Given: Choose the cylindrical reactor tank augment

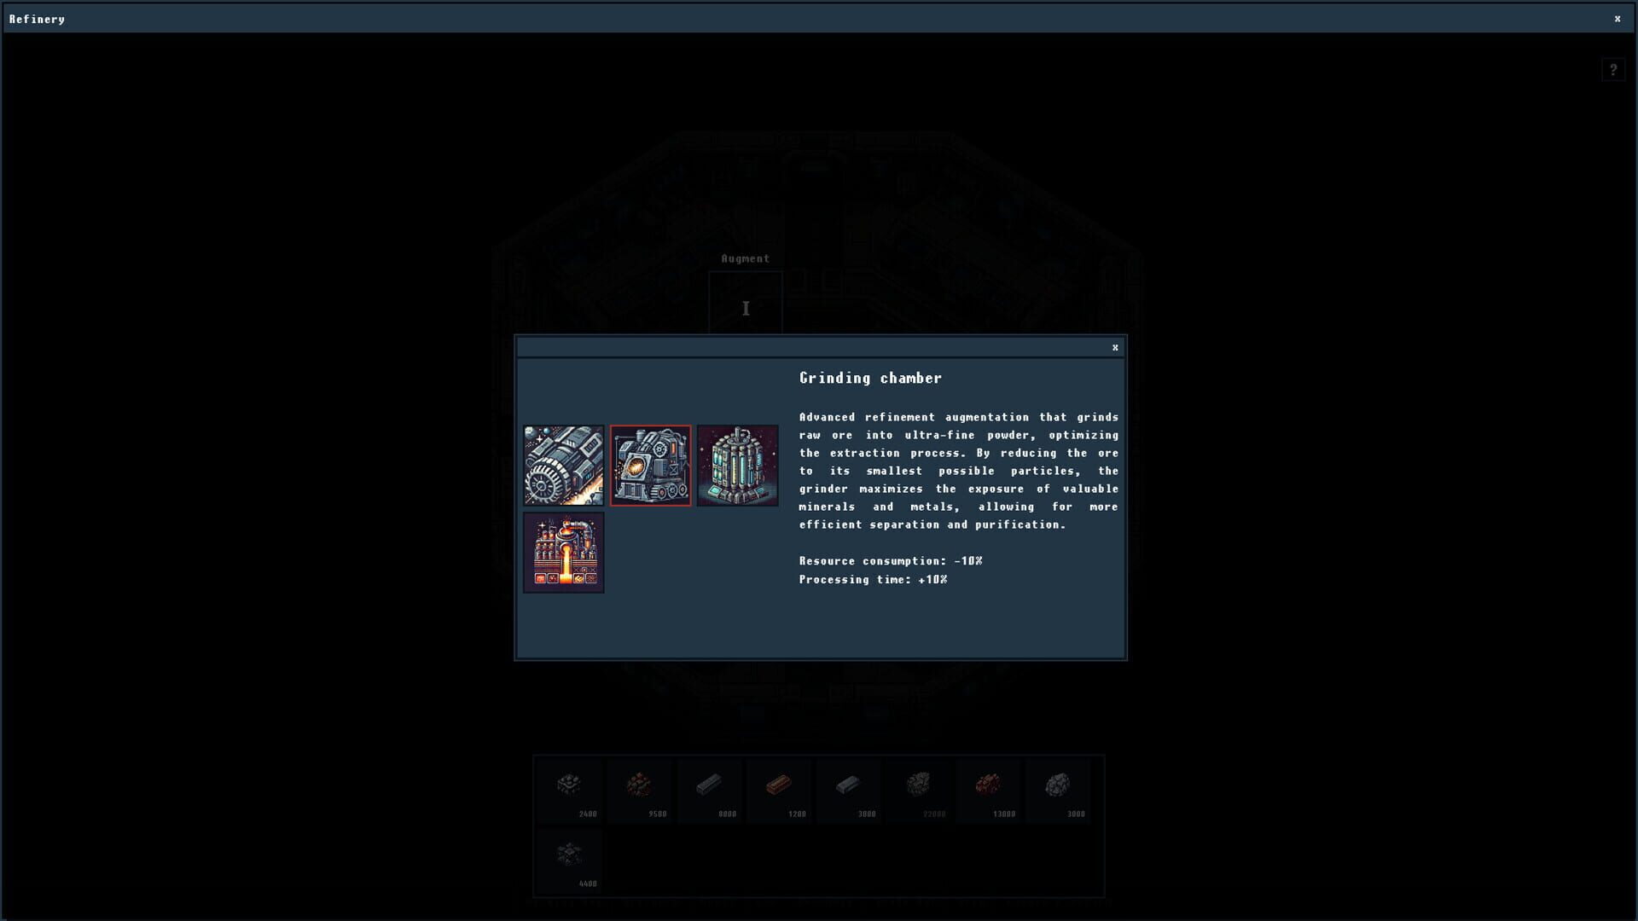Looking at the screenshot, I should click(737, 466).
